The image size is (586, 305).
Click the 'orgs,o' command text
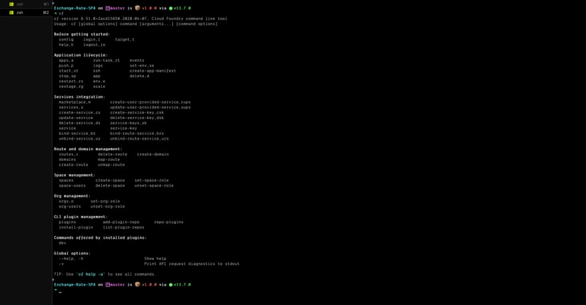[x=66, y=201]
